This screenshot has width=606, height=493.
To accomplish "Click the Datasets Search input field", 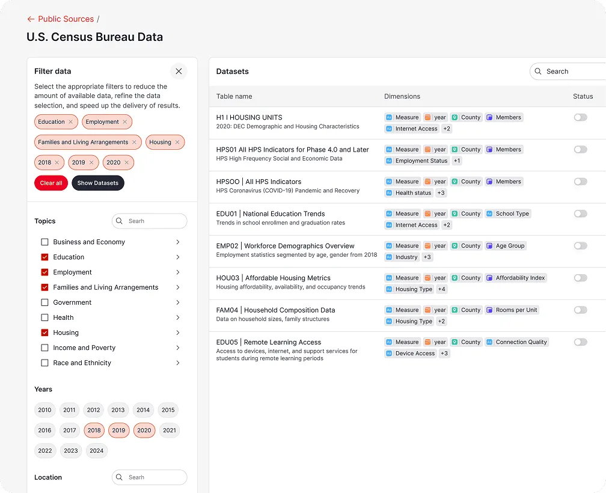I will click(x=568, y=71).
